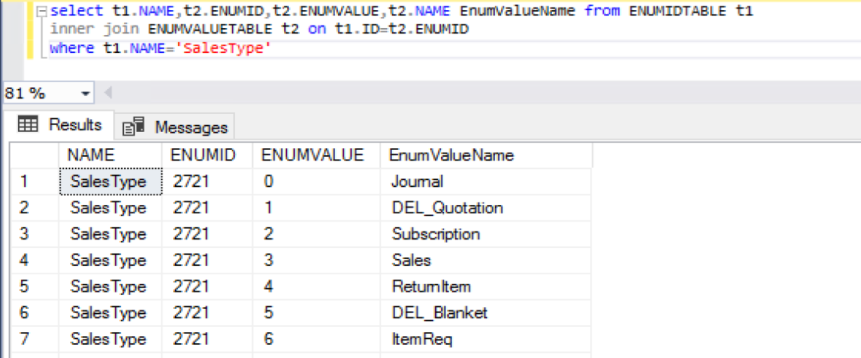
Task: Select the DEL_Quotation cell
Action: coord(447,208)
